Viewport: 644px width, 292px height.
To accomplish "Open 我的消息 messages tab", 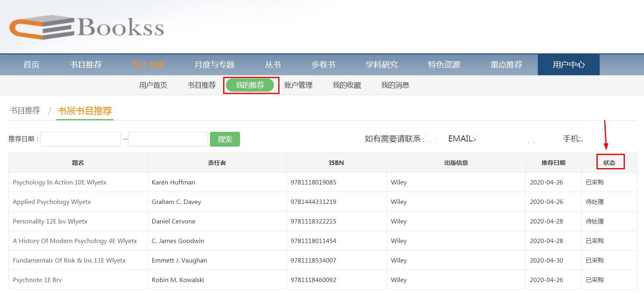I will pyautogui.click(x=395, y=85).
